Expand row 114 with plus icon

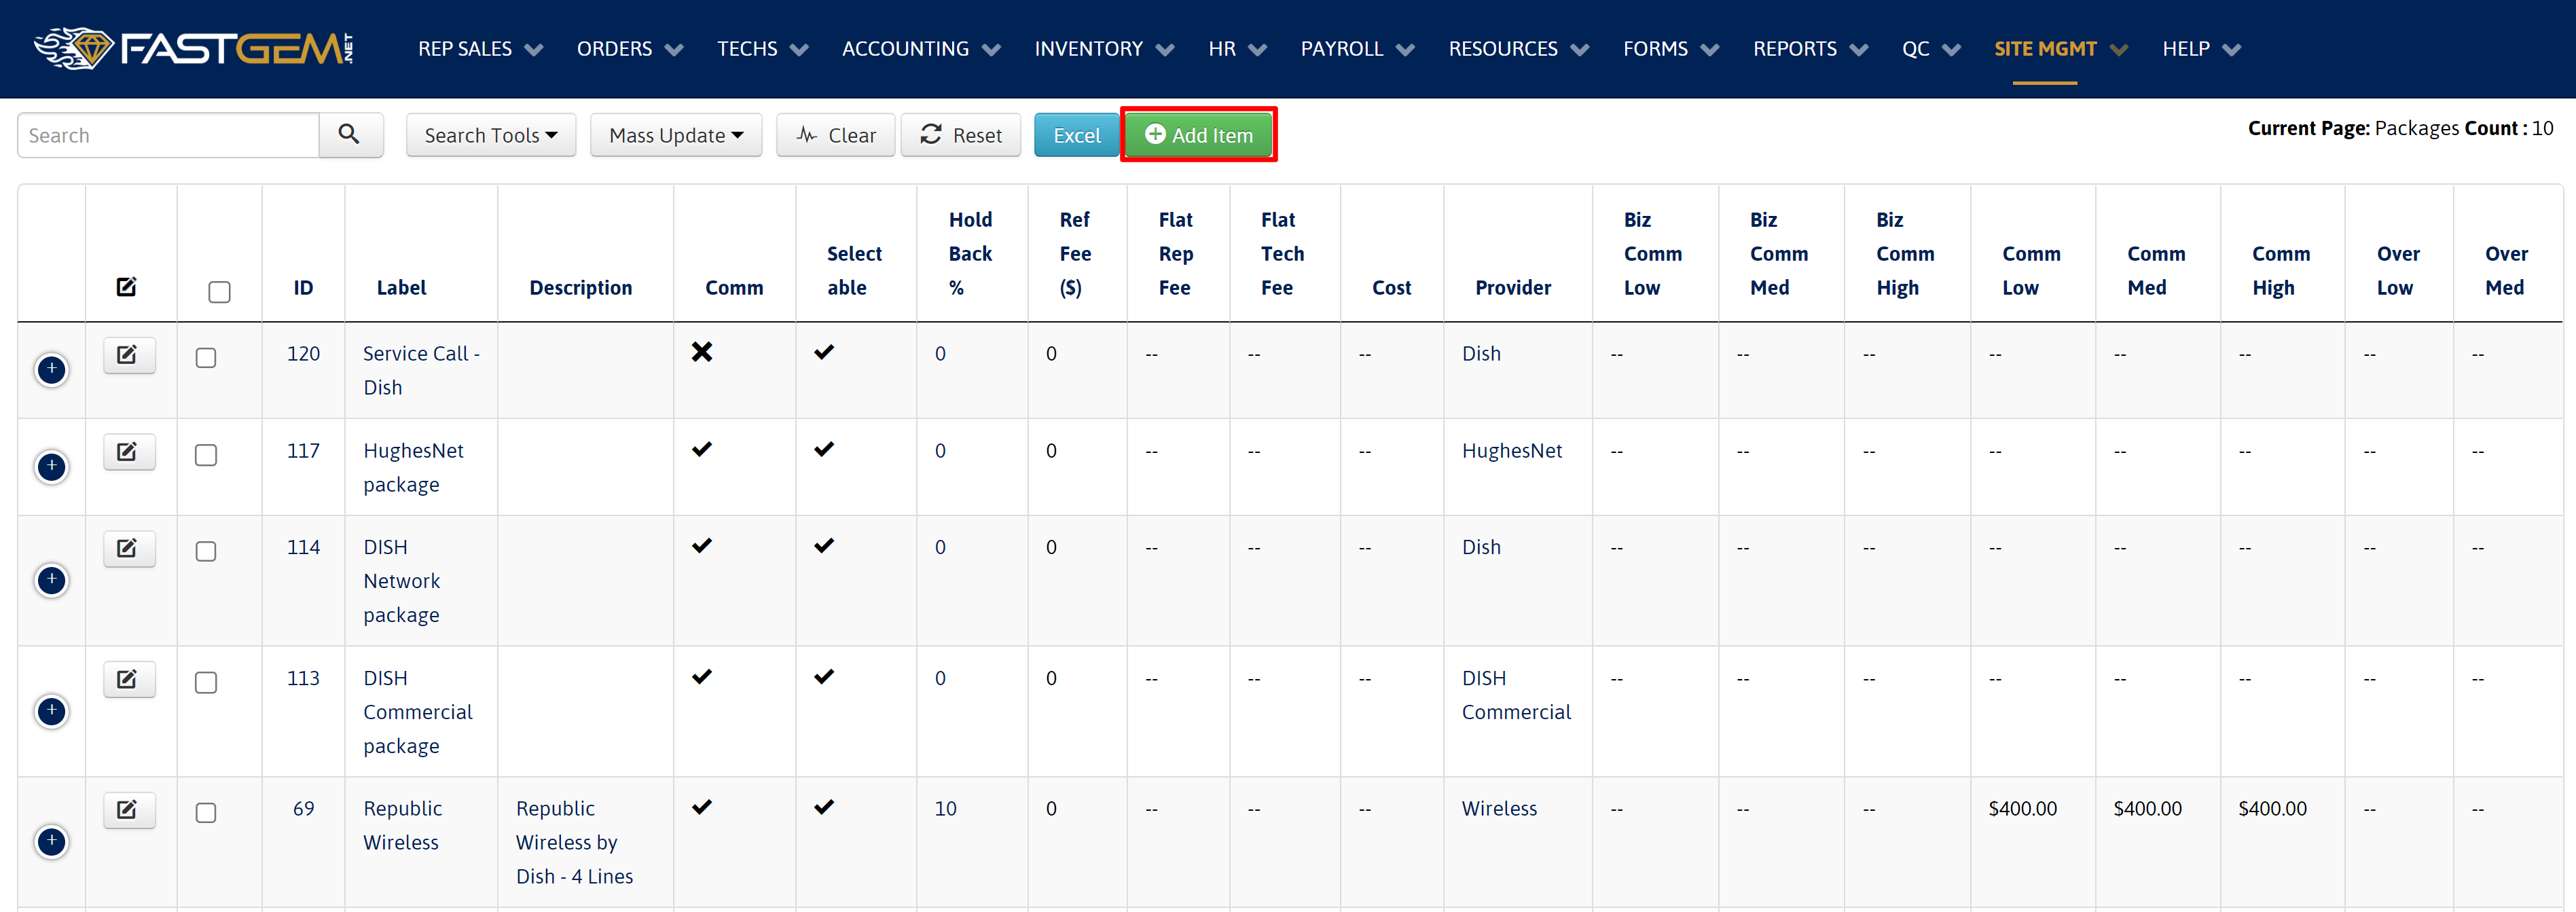click(x=52, y=581)
